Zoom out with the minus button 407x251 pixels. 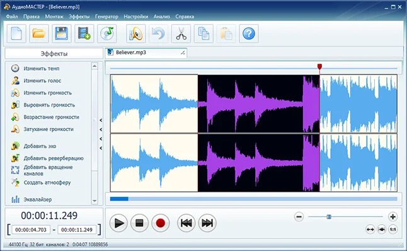point(299,216)
